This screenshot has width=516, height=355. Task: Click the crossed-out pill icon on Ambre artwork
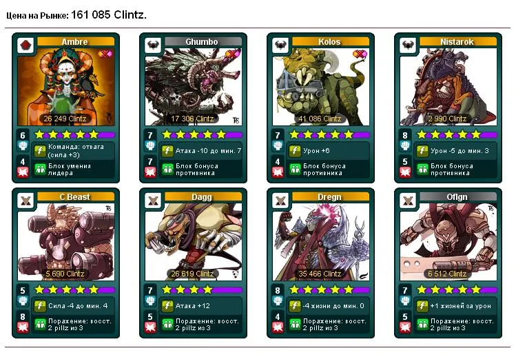[106, 54]
